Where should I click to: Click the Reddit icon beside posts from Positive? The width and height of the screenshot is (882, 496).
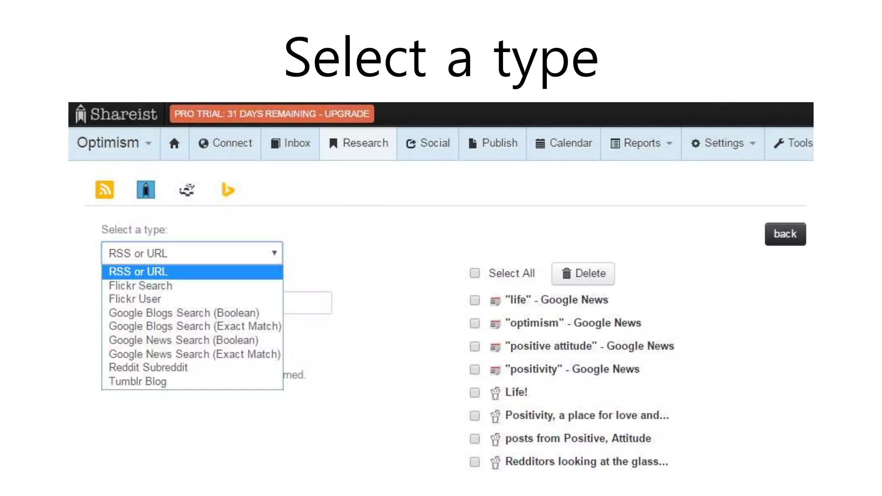point(495,439)
